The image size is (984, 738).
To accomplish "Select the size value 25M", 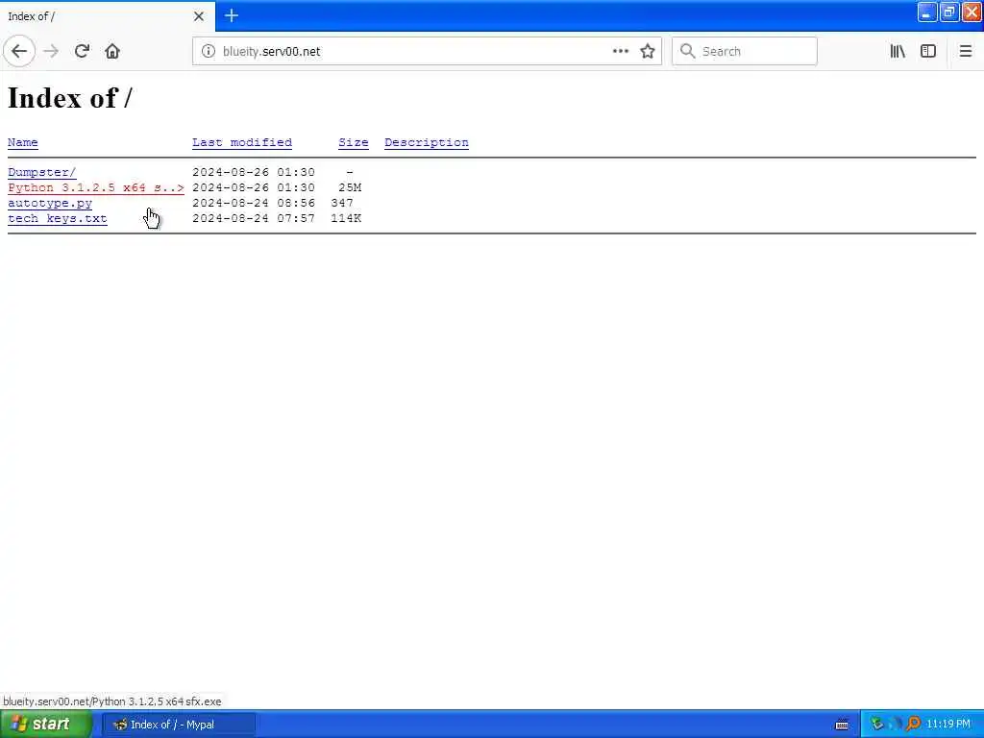I will (350, 187).
